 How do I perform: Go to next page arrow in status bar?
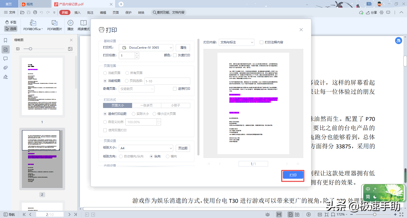pos(69,214)
